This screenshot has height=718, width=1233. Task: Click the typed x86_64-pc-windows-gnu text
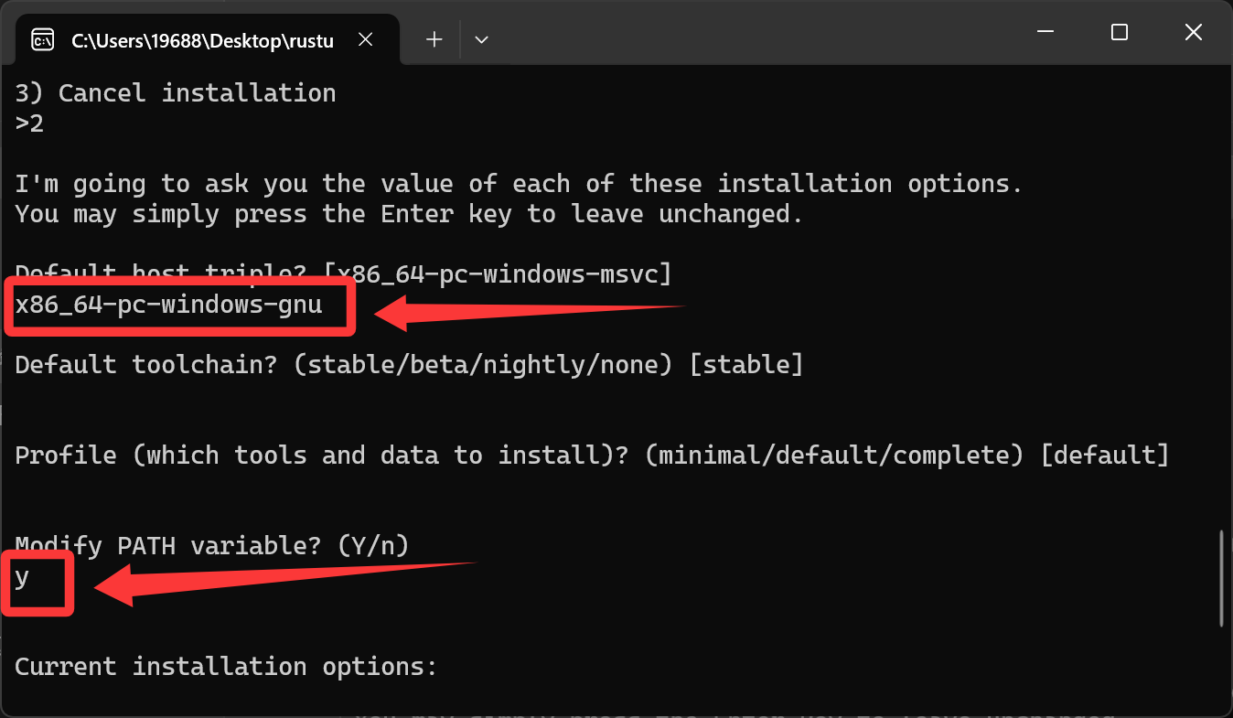point(169,305)
